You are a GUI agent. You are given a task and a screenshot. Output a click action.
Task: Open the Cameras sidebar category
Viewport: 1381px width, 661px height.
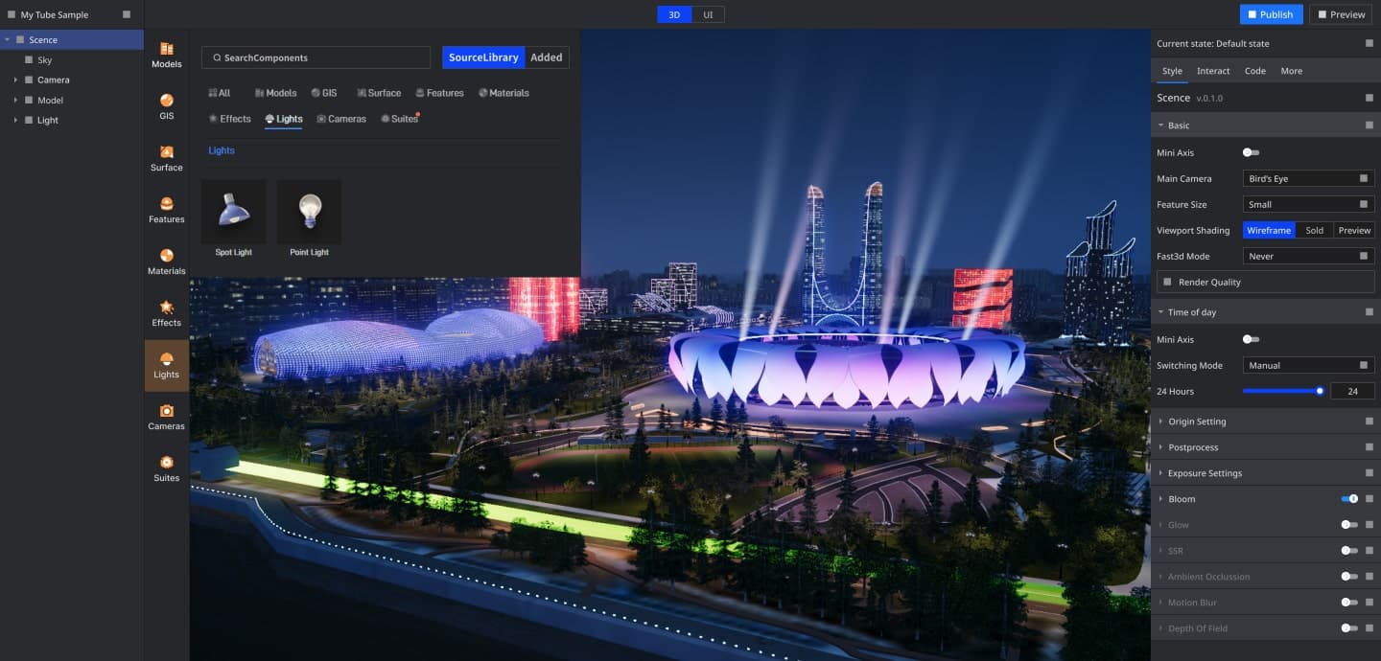coord(166,417)
